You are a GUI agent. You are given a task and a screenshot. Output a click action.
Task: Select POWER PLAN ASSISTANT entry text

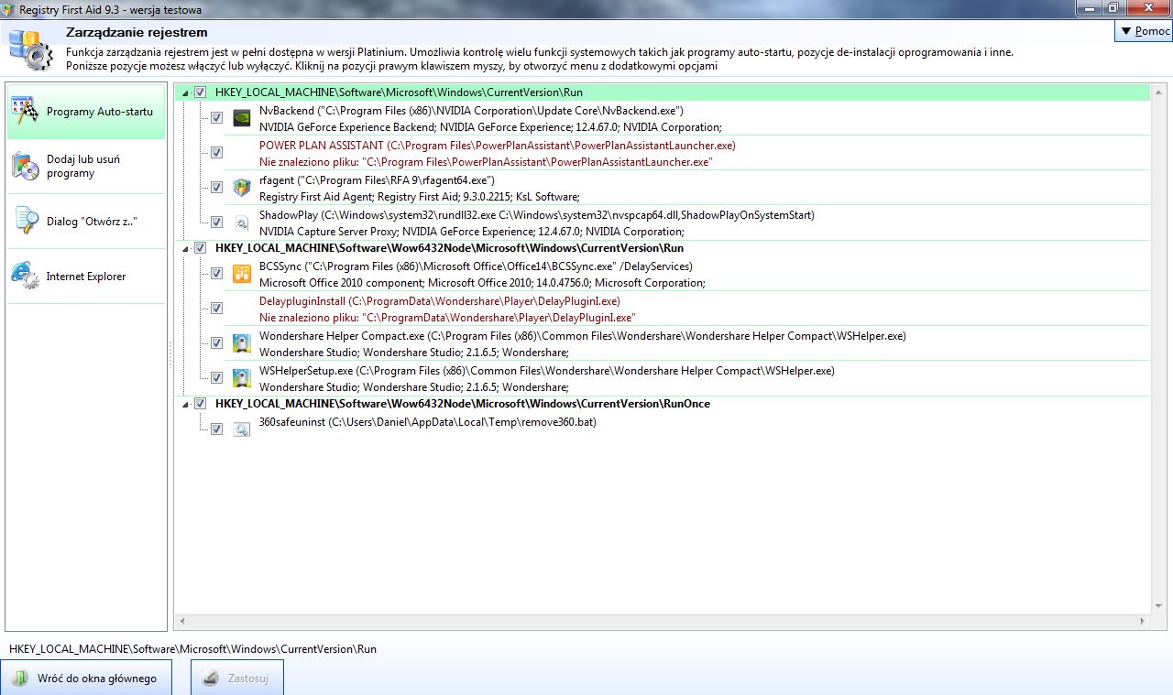tap(497, 146)
